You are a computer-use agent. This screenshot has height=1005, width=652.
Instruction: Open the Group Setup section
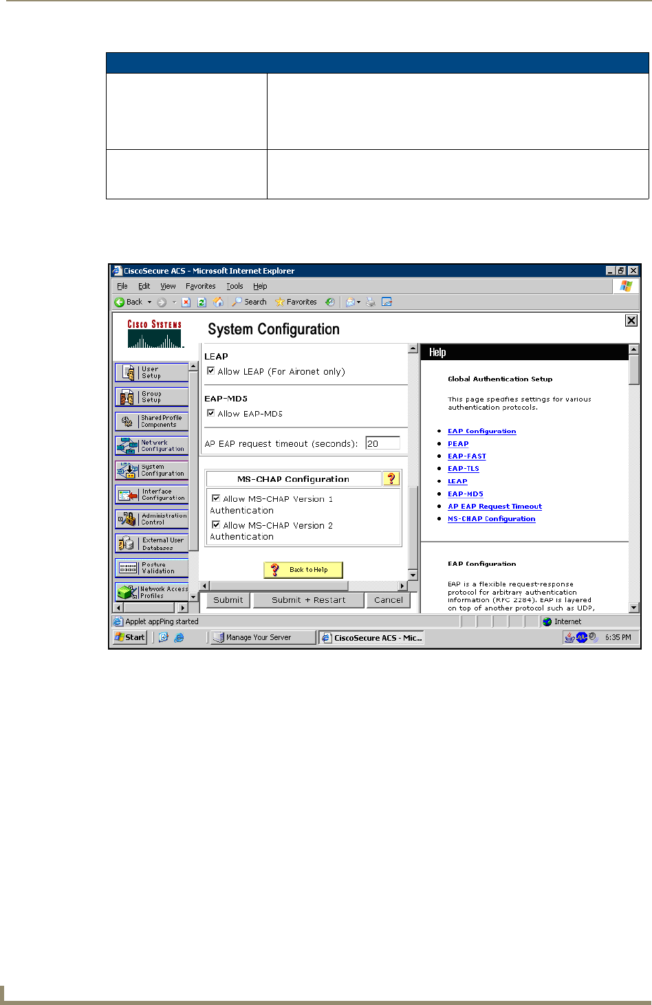151,397
